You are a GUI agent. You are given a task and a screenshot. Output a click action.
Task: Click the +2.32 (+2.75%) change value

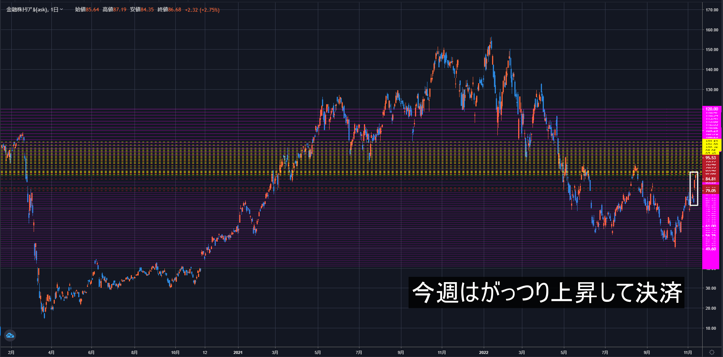click(202, 10)
